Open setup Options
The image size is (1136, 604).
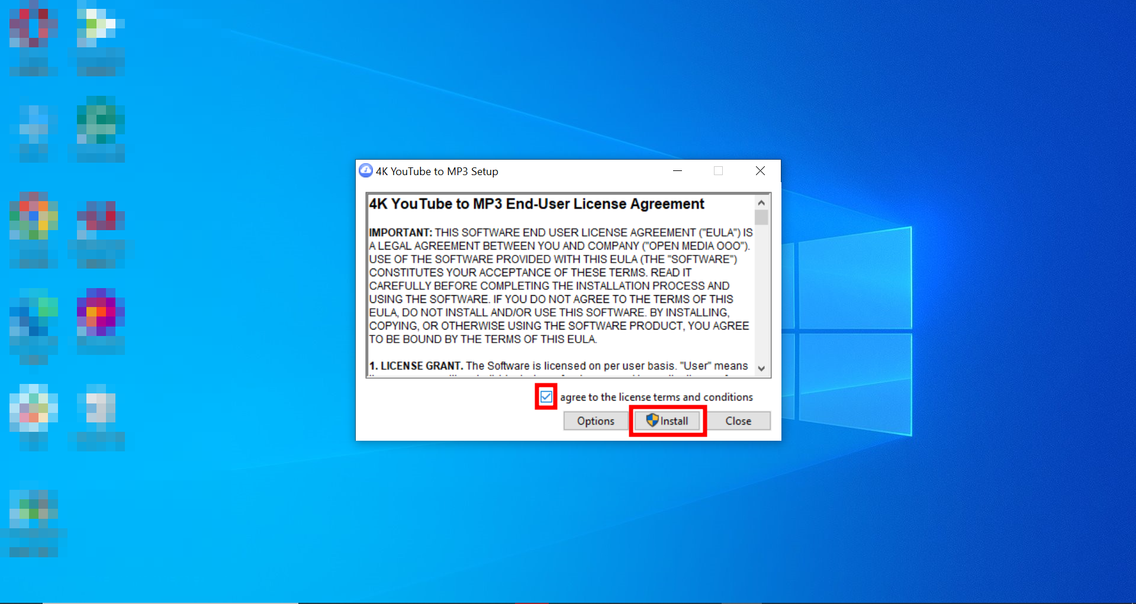click(x=594, y=421)
